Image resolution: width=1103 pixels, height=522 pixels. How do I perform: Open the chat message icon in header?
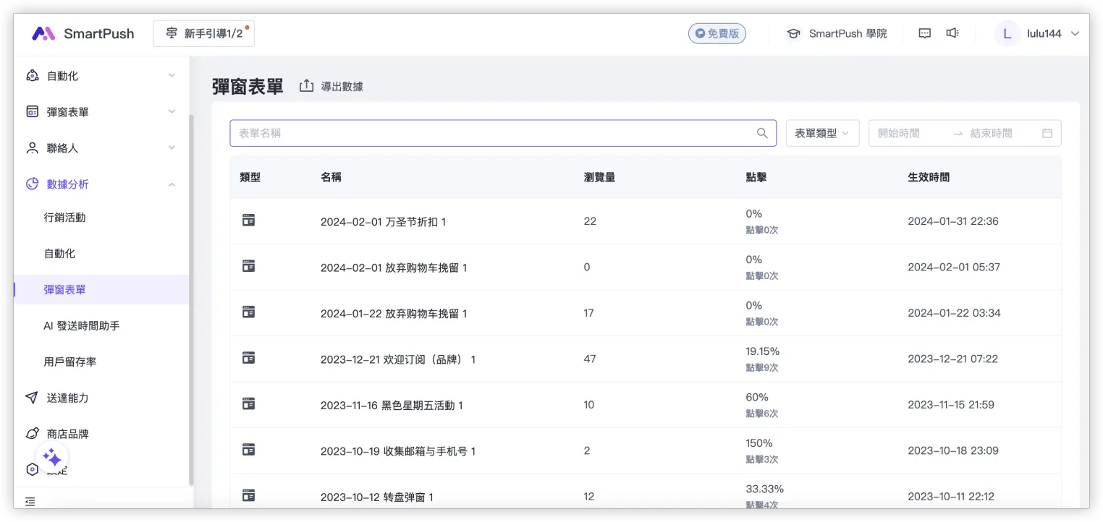[x=924, y=33]
